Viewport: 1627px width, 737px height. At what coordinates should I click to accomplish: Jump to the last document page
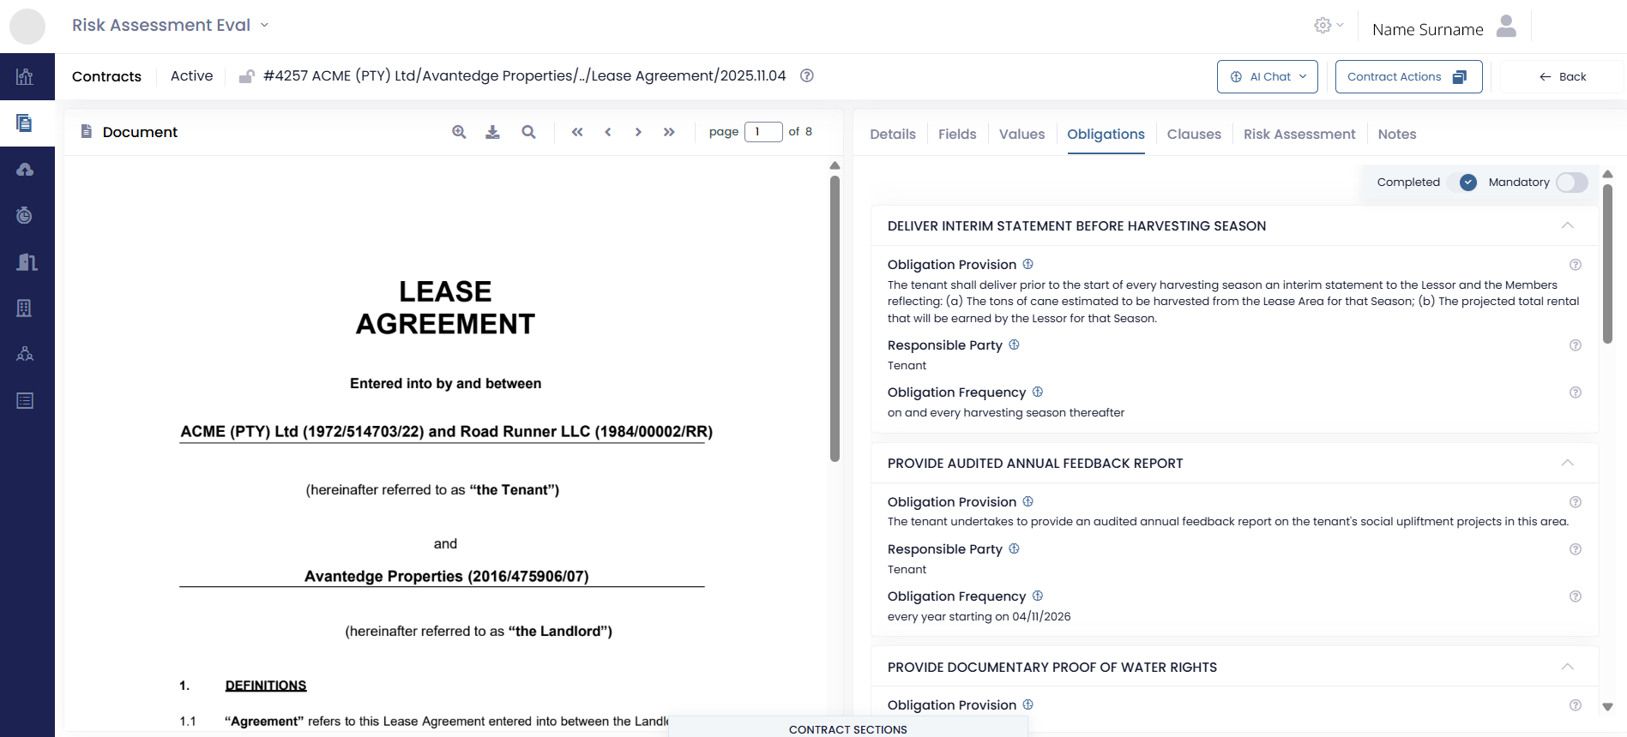669,132
